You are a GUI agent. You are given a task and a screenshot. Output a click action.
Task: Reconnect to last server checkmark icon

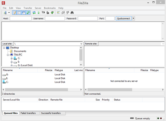[52, 13]
